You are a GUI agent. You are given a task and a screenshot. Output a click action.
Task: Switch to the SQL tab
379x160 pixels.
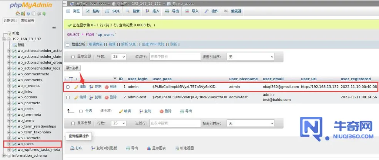point(113,11)
